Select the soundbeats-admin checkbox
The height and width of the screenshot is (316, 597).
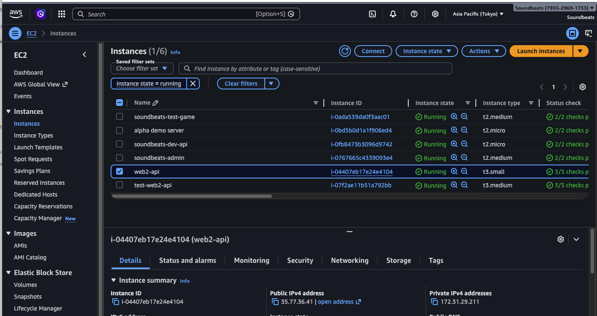click(x=119, y=157)
